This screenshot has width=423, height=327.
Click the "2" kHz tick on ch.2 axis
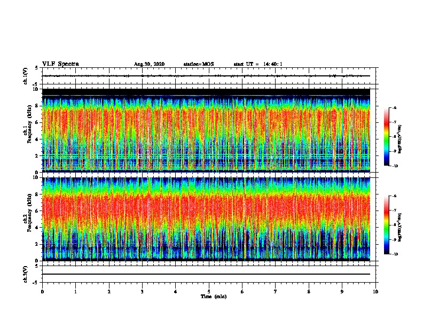[x=37, y=244]
